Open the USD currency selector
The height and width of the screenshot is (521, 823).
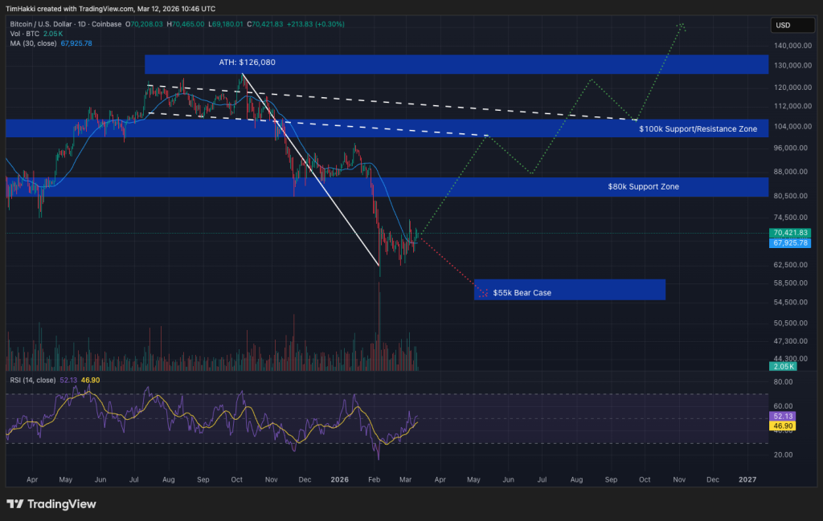782,25
